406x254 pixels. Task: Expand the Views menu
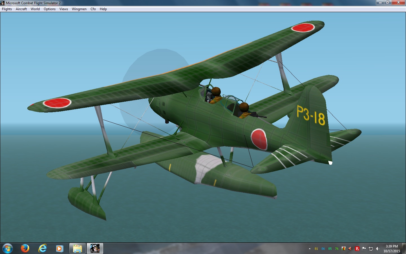[64, 9]
